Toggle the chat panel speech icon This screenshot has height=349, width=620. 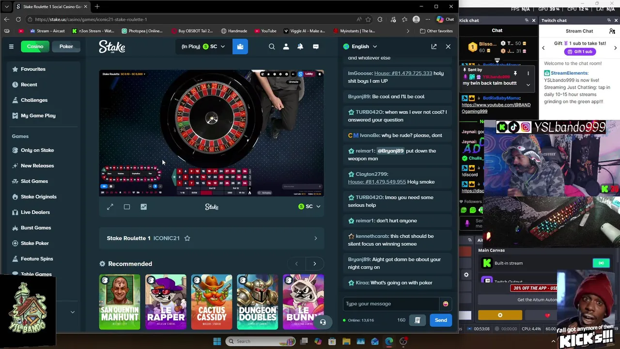tap(316, 47)
